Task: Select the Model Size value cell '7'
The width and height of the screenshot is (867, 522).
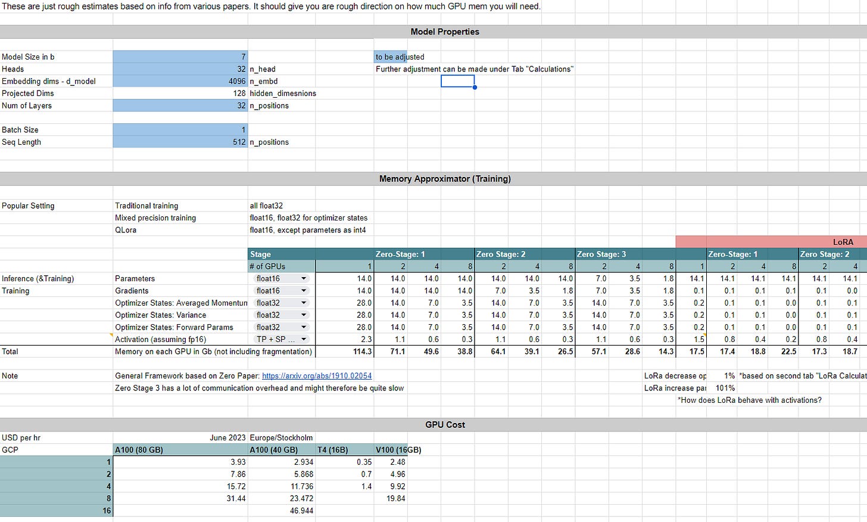Action: (180, 57)
